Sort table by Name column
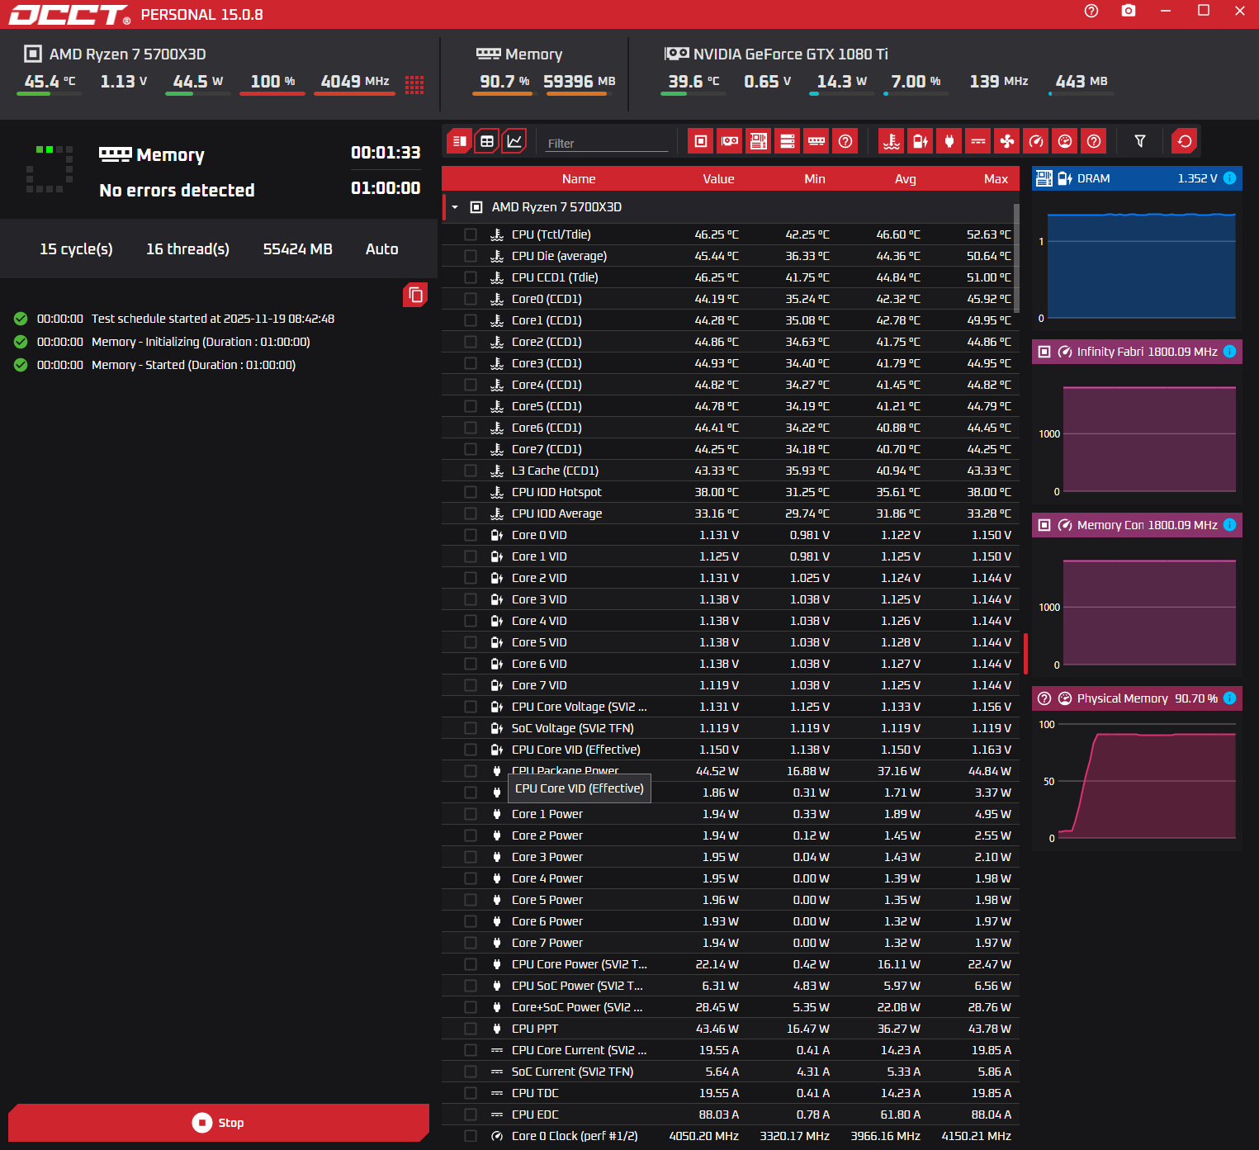 point(579,179)
